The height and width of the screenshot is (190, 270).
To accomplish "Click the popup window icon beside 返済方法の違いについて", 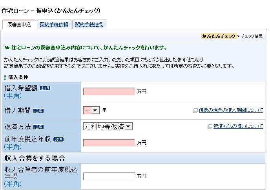I will click(210, 127).
